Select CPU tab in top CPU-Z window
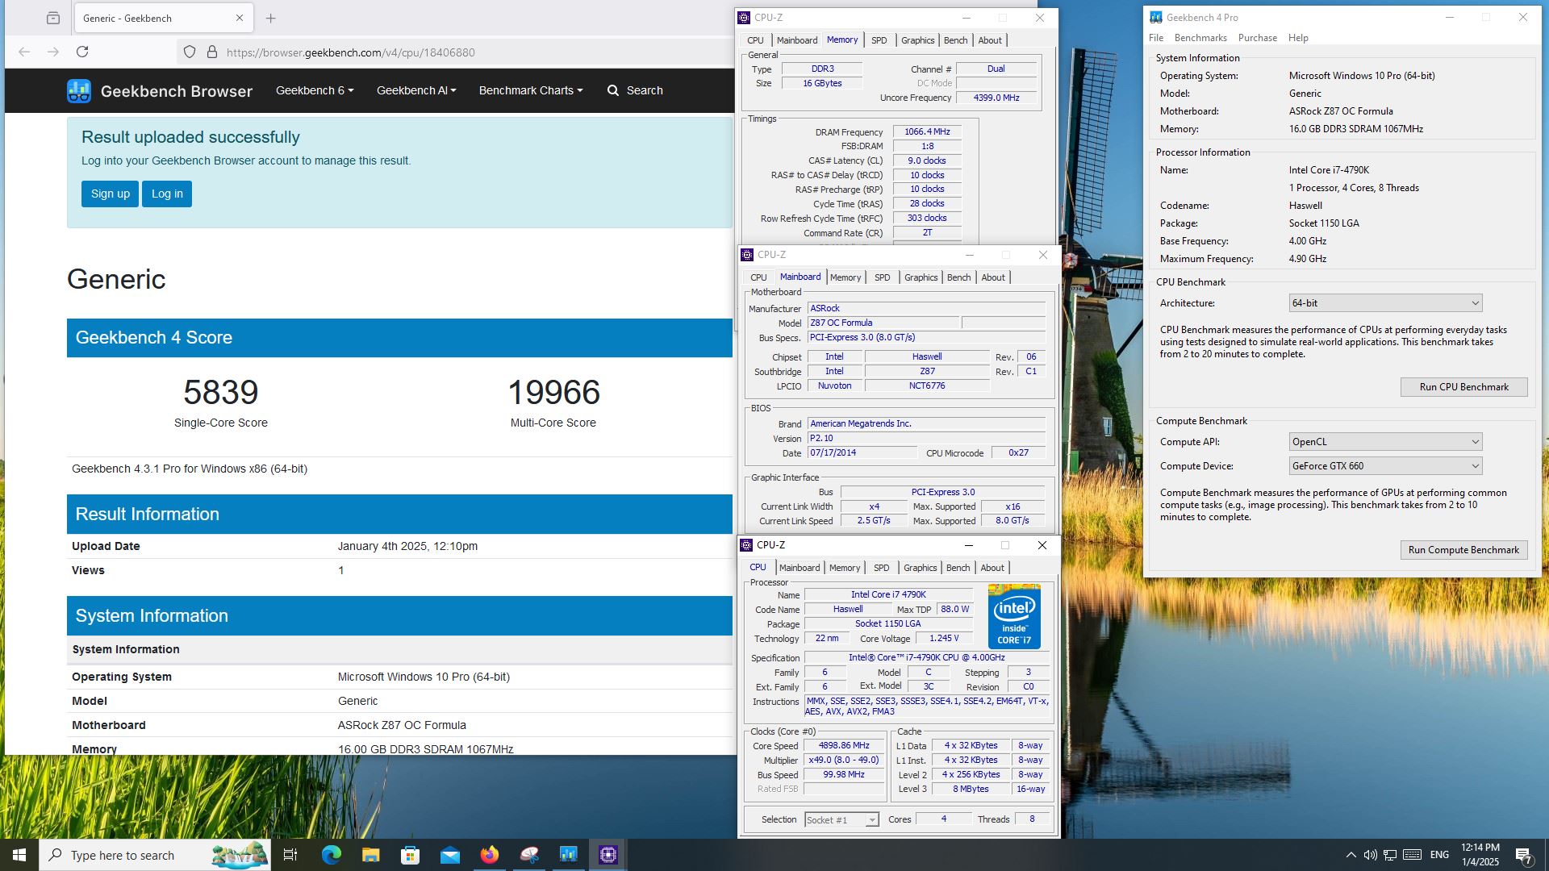 click(755, 40)
